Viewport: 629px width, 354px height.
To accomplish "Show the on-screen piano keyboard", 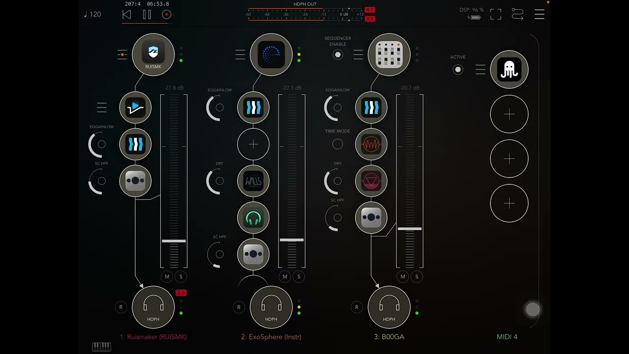I will 102,347.
